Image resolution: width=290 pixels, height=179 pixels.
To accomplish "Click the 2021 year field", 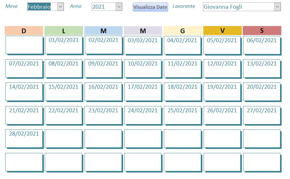I will pyautogui.click(x=104, y=7).
